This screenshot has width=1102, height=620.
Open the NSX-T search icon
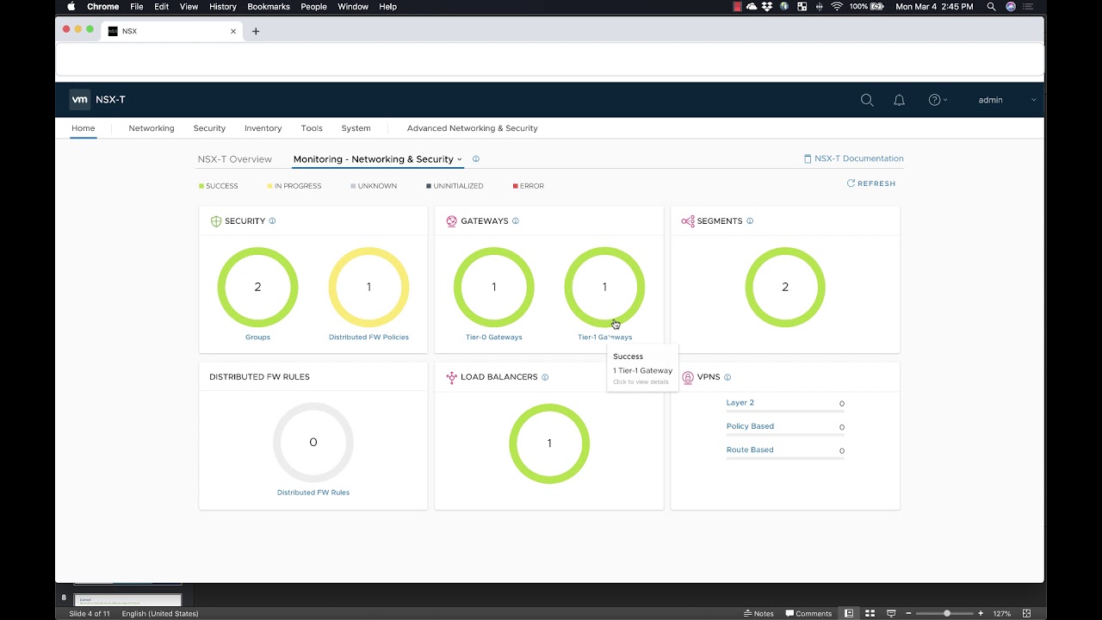[x=867, y=100]
